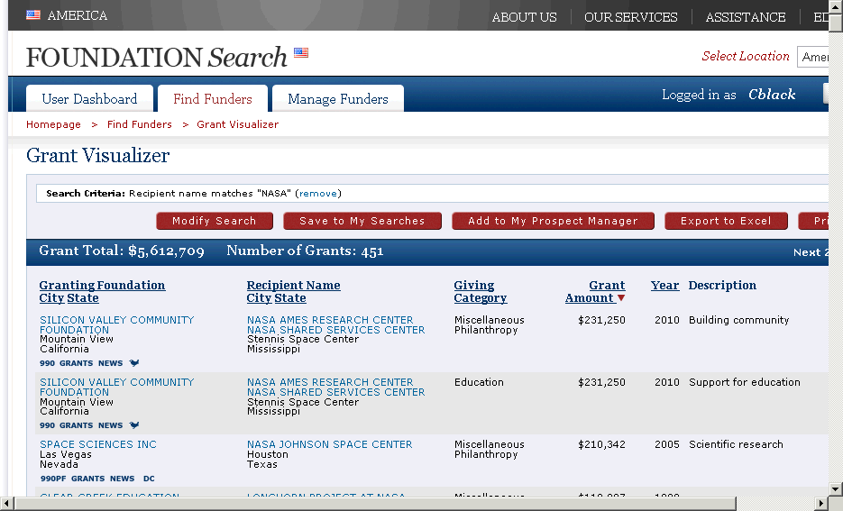
Task: Click the Cblack username
Action: 772,95
